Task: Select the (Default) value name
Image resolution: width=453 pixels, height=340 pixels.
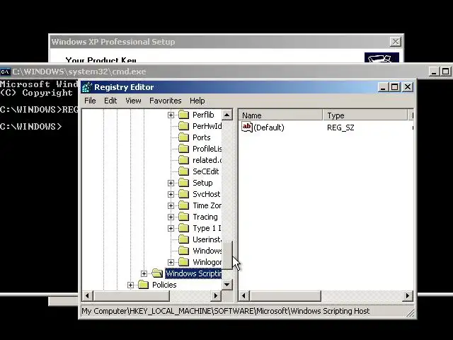Action: 269,127
